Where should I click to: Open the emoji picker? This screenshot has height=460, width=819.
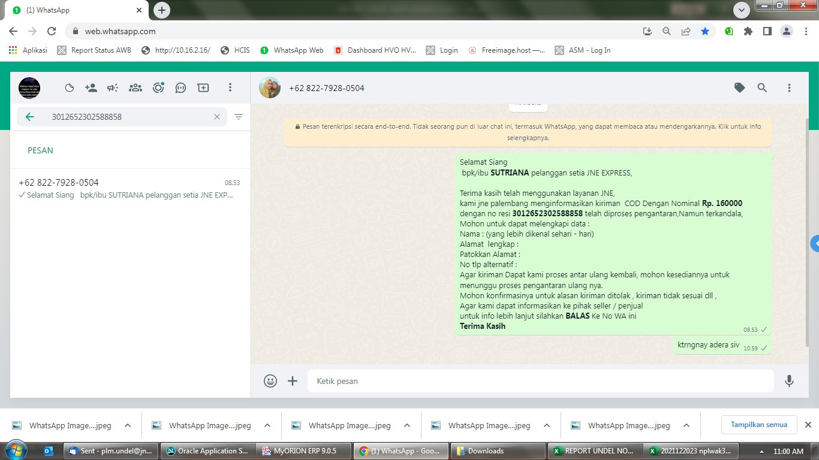270,381
